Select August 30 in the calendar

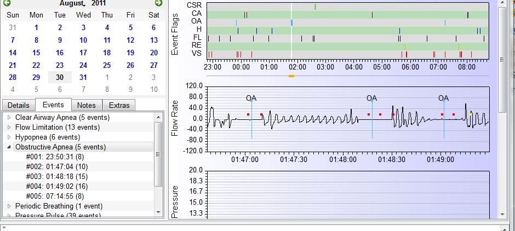(60, 77)
